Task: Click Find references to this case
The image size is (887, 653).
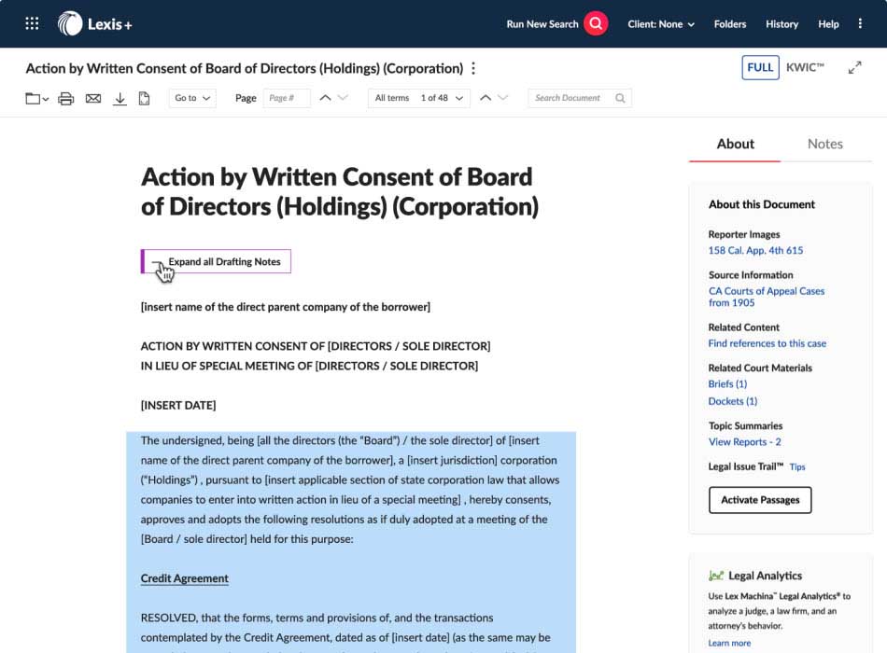Action: click(767, 343)
